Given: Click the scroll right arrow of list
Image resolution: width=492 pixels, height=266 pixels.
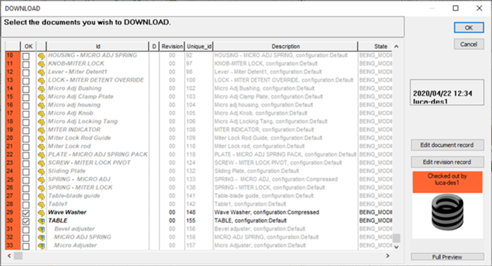Looking at the screenshot, I should point(388,256).
